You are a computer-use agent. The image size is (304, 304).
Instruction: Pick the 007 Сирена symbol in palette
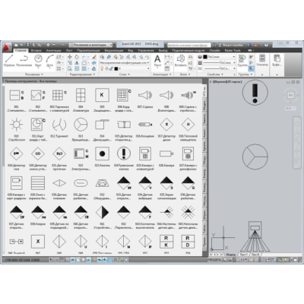coord(145,95)
